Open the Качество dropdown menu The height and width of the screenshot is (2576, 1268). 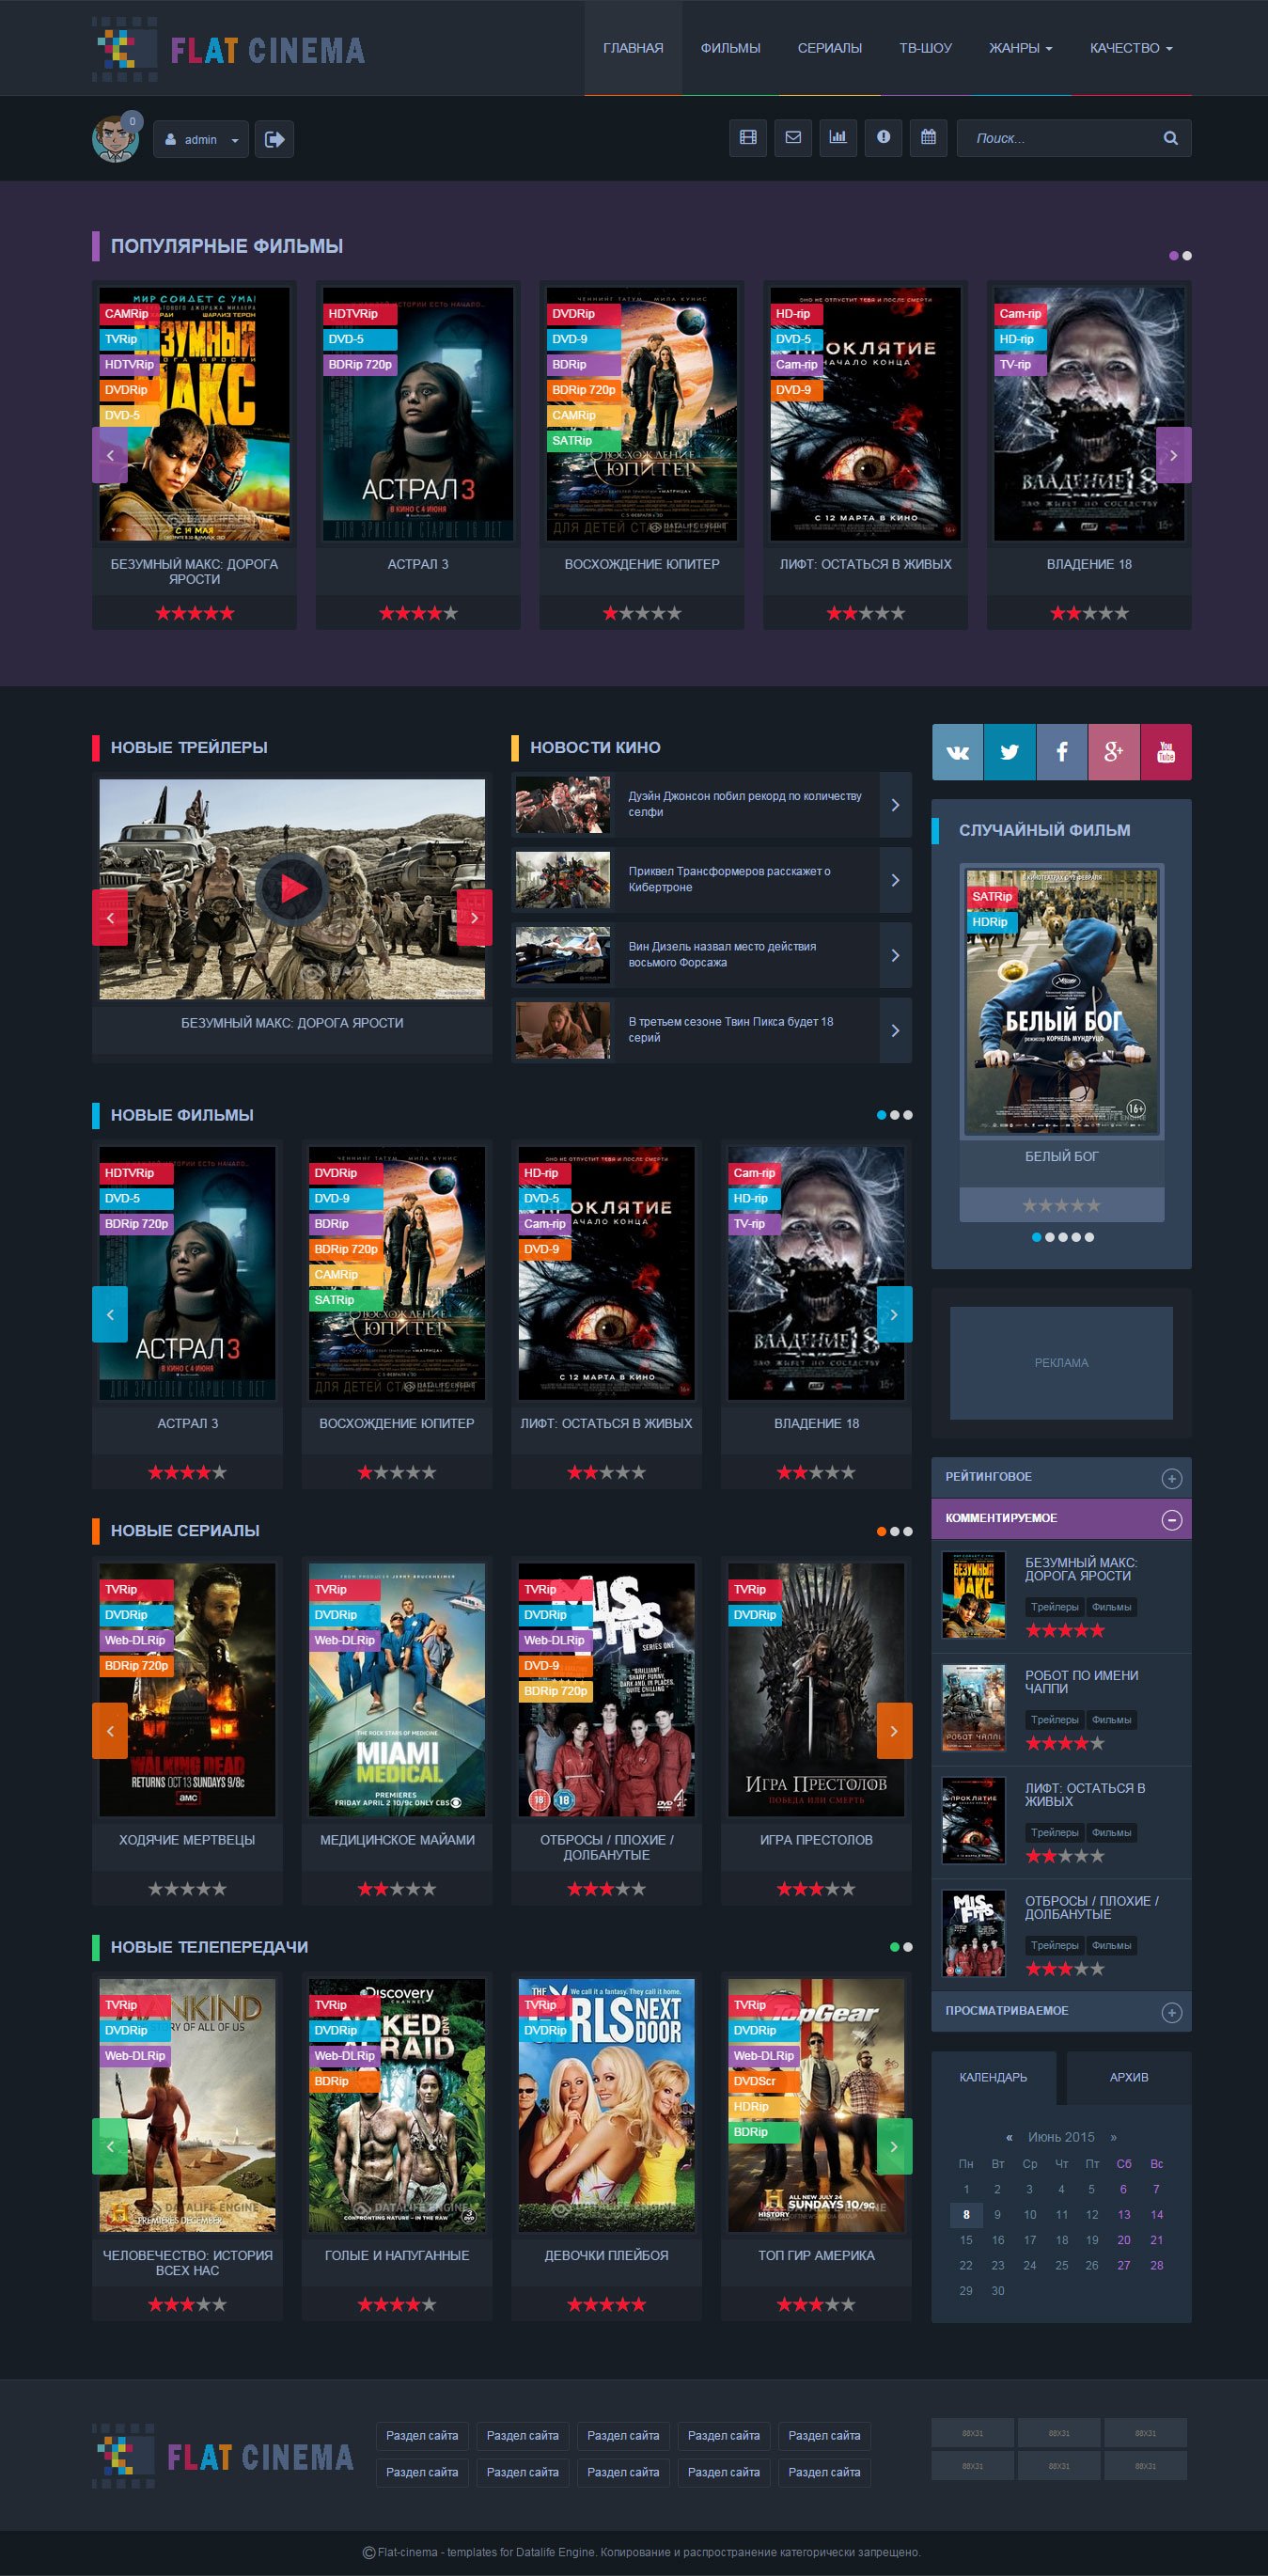point(1131,48)
